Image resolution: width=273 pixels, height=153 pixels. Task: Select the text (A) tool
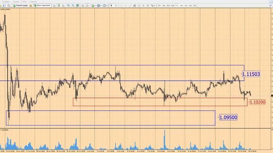[x=143, y=6]
